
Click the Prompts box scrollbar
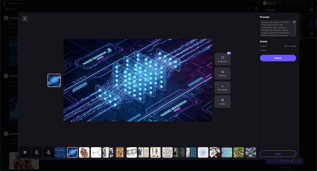coord(295,29)
